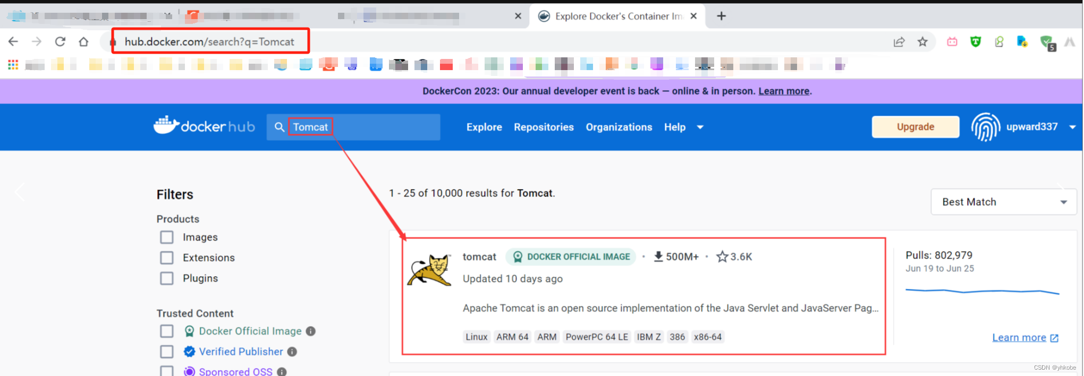Bookmark this page with the star icon
1084x376 pixels.
pos(922,42)
